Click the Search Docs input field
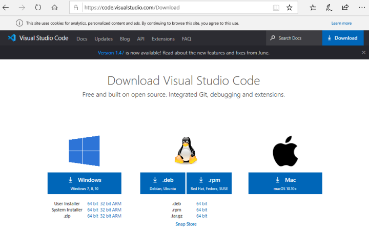 (294, 38)
